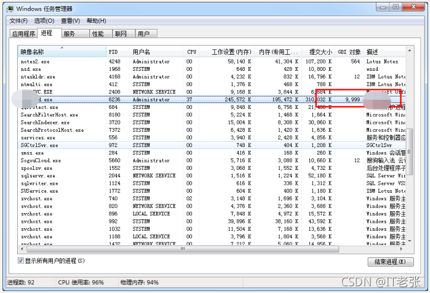Sort by 提交大小 column header
Image resolution: width=430 pixels, height=293 pixels.
(319, 52)
